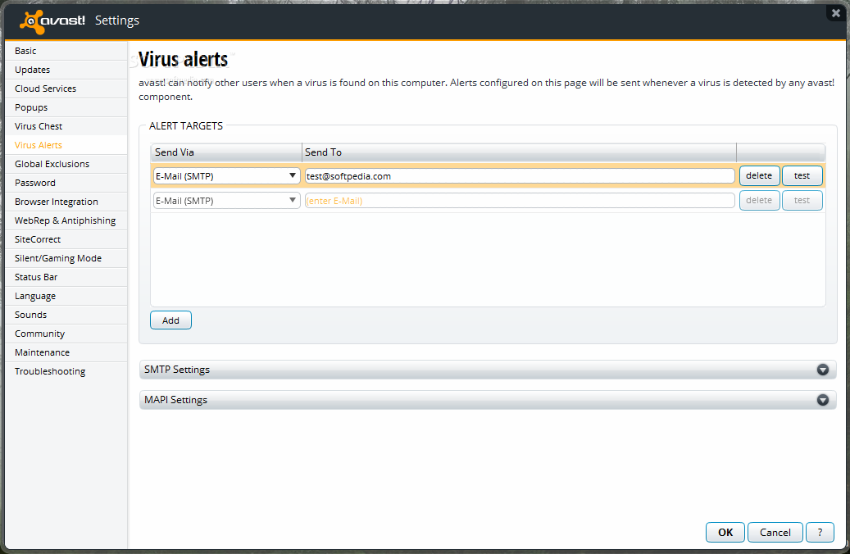Open Maintenance settings
This screenshot has height=554, width=850.
66,352
